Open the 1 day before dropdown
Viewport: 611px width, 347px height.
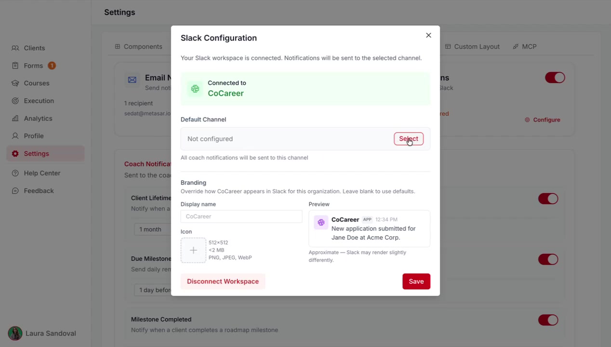pos(153,290)
